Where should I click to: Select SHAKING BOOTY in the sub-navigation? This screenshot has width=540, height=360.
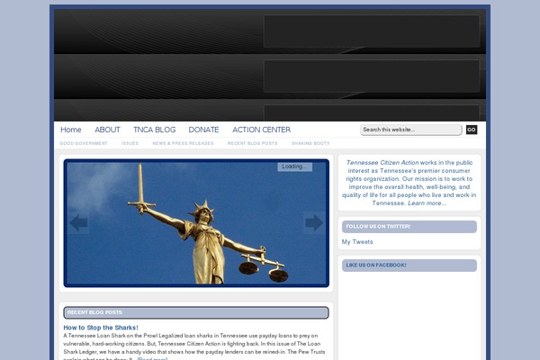pos(310,143)
